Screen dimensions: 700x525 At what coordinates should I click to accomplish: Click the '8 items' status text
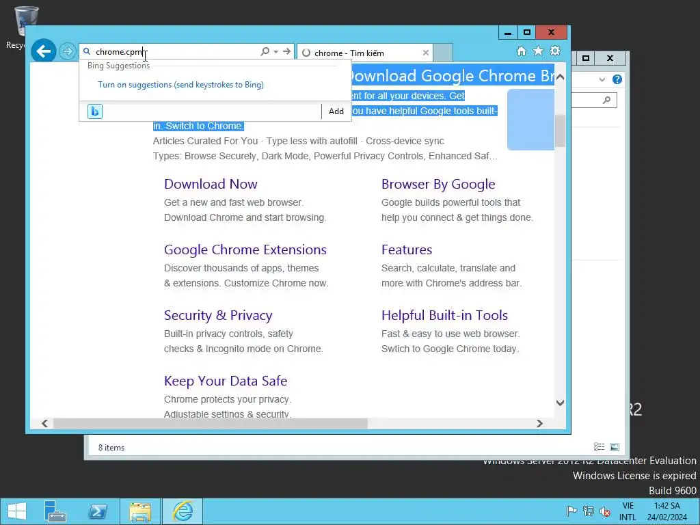(x=111, y=447)
